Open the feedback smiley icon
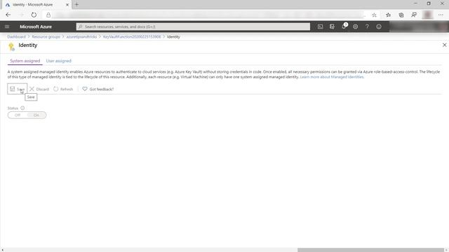Screen dimensions: 449x252 [x=379, y=27]
